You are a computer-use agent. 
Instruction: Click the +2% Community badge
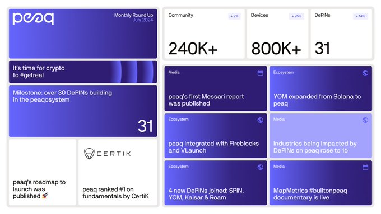point(234,16)
